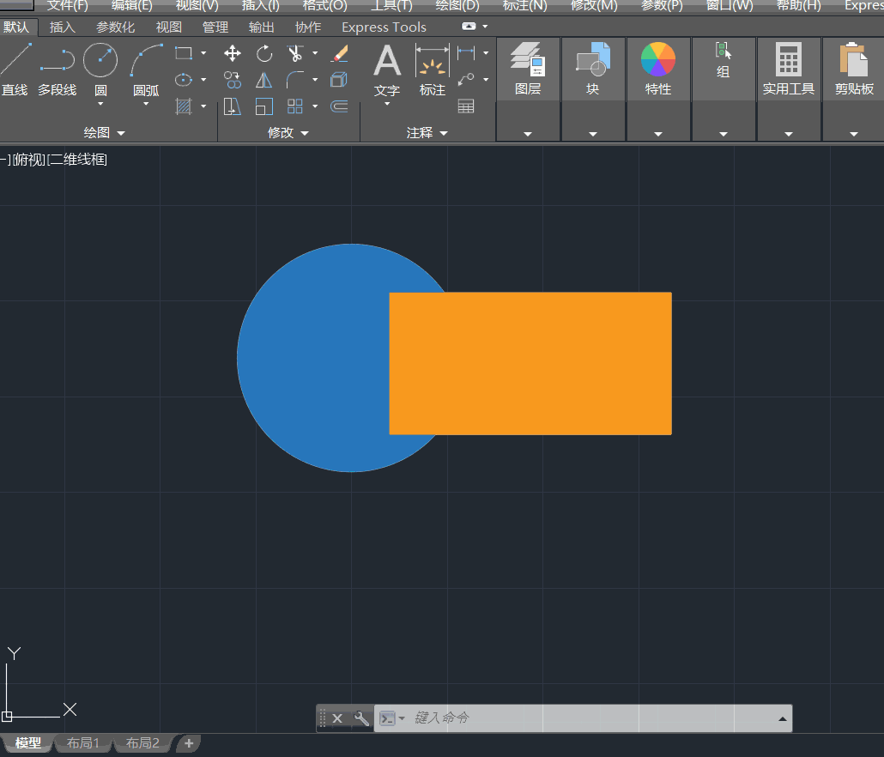Click the [俯视] view control label
The width and height of the screenshot is (884, 757).
(29, 160)
